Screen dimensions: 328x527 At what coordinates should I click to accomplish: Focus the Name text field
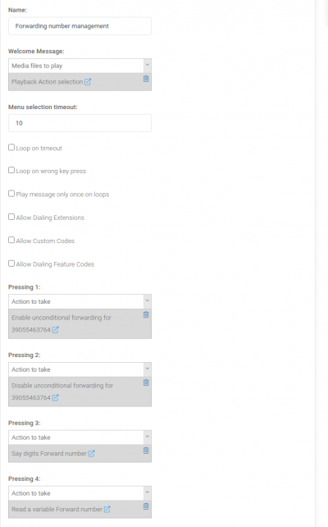tap(80, 26)
